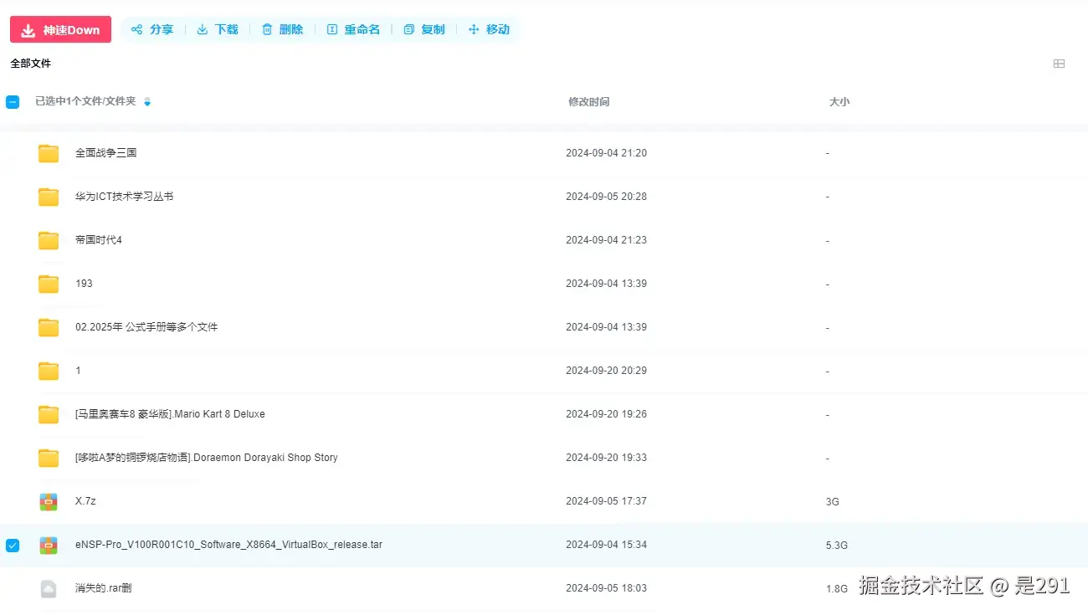Click folder icon of 全面战争三国
The height and width of the screenshot is (615, 1088).
[49, 153]
